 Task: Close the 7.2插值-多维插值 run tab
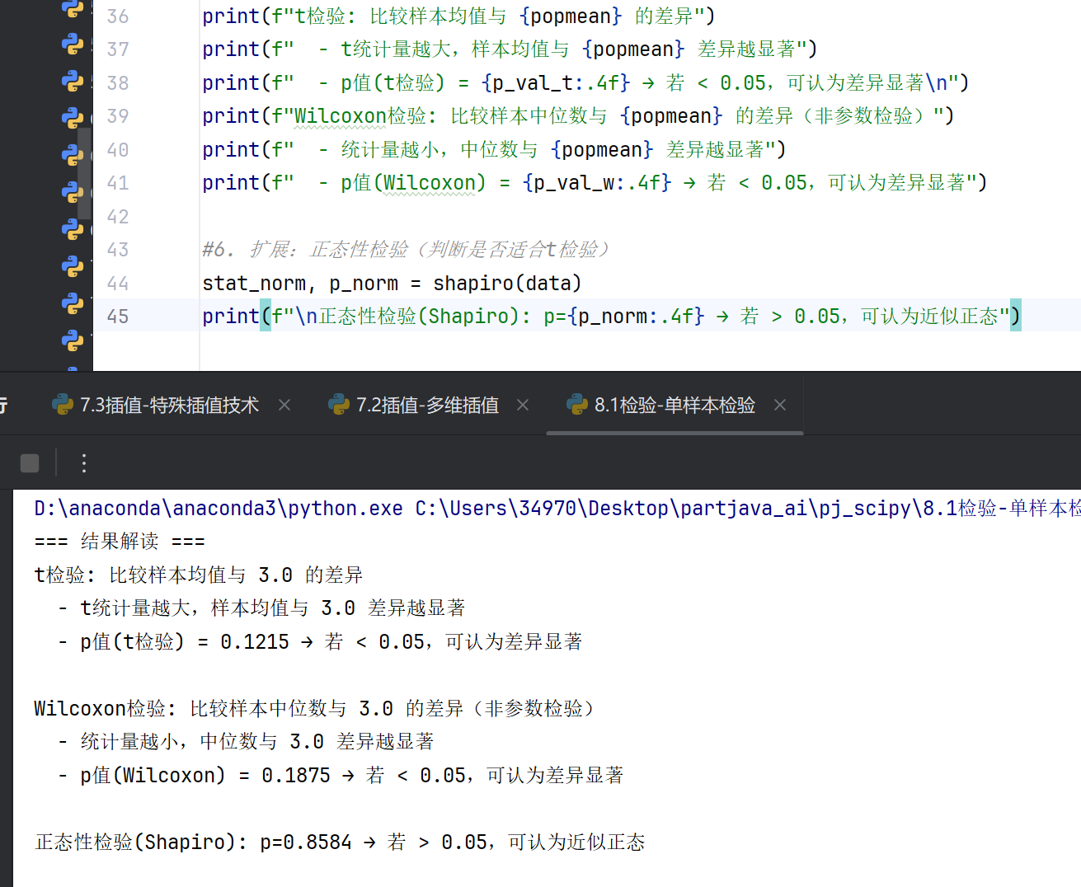tap(523, 405)
